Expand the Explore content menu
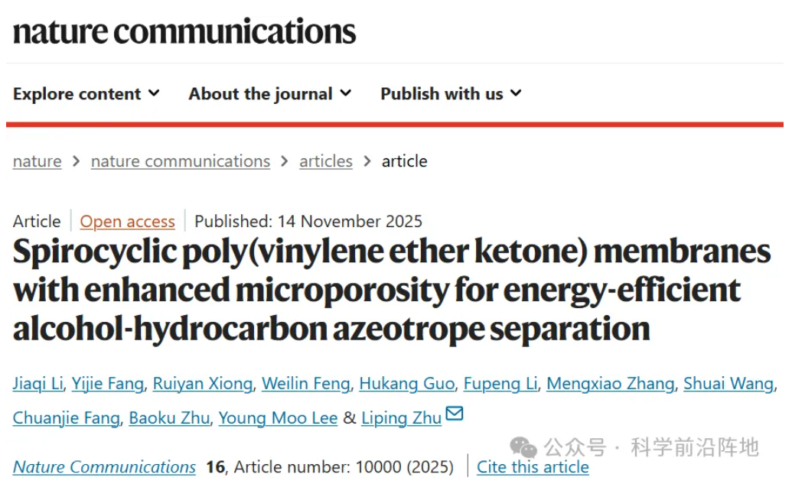 tap(86, 94)
